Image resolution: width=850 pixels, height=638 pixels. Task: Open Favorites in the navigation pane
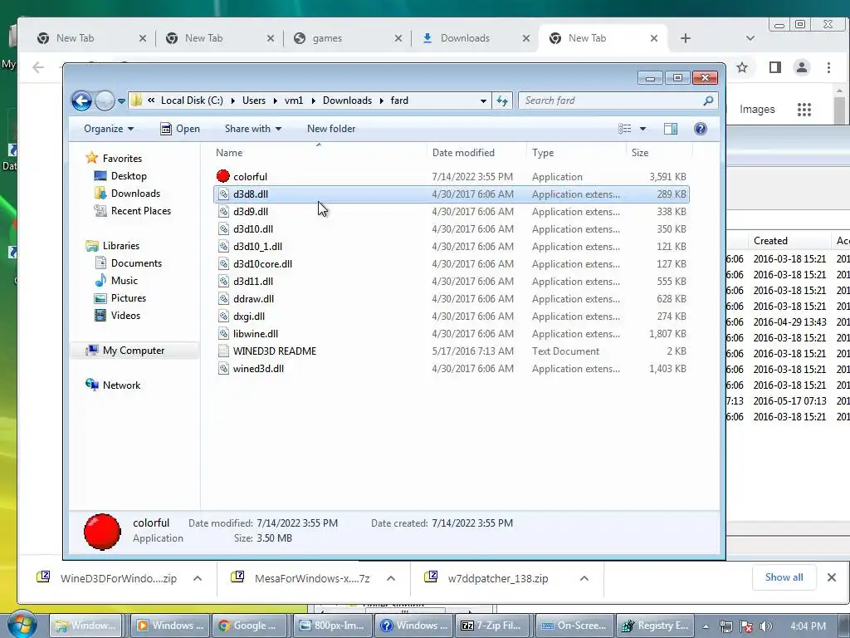coord(122,159)
